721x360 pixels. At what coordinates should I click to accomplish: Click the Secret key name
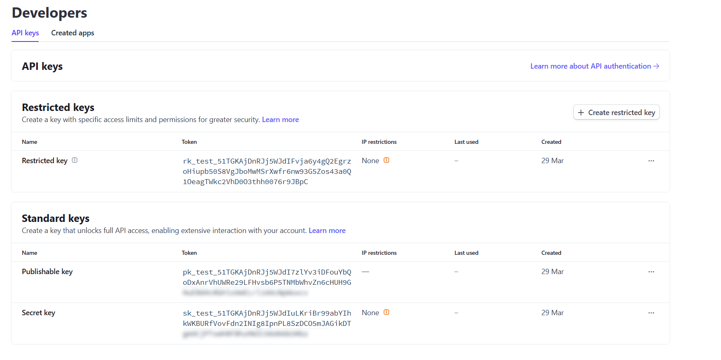click(38, 313)
